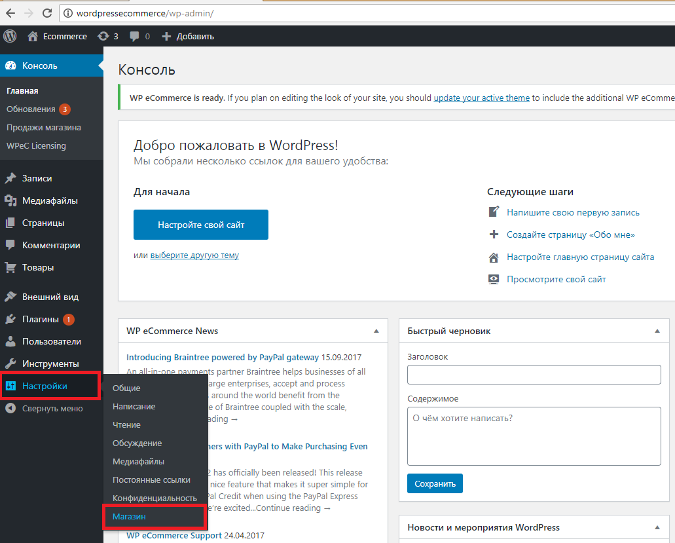Click the Настройки sliders icon

(x=10, y=386)
